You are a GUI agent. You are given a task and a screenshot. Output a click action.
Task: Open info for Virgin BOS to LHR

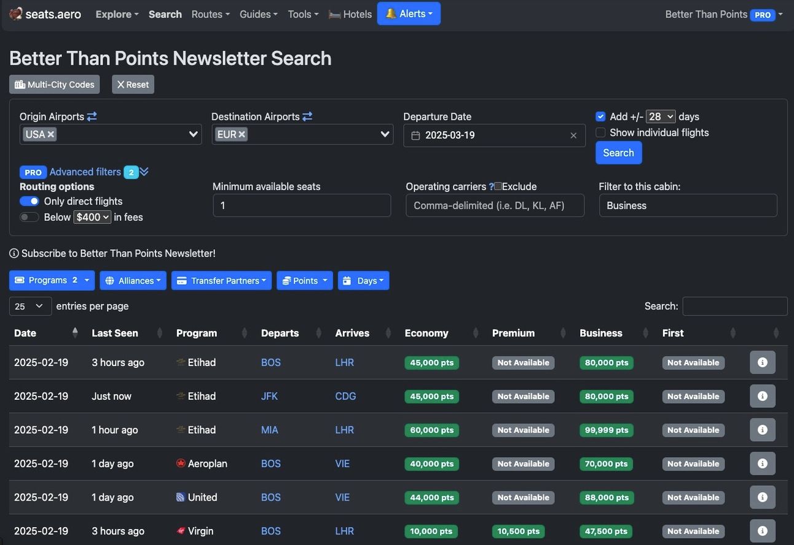click(x=762, y=531)
